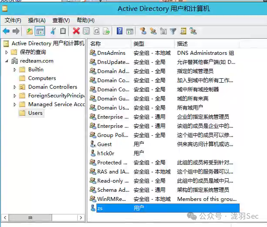Expand the Builtin container

point(15,70)
